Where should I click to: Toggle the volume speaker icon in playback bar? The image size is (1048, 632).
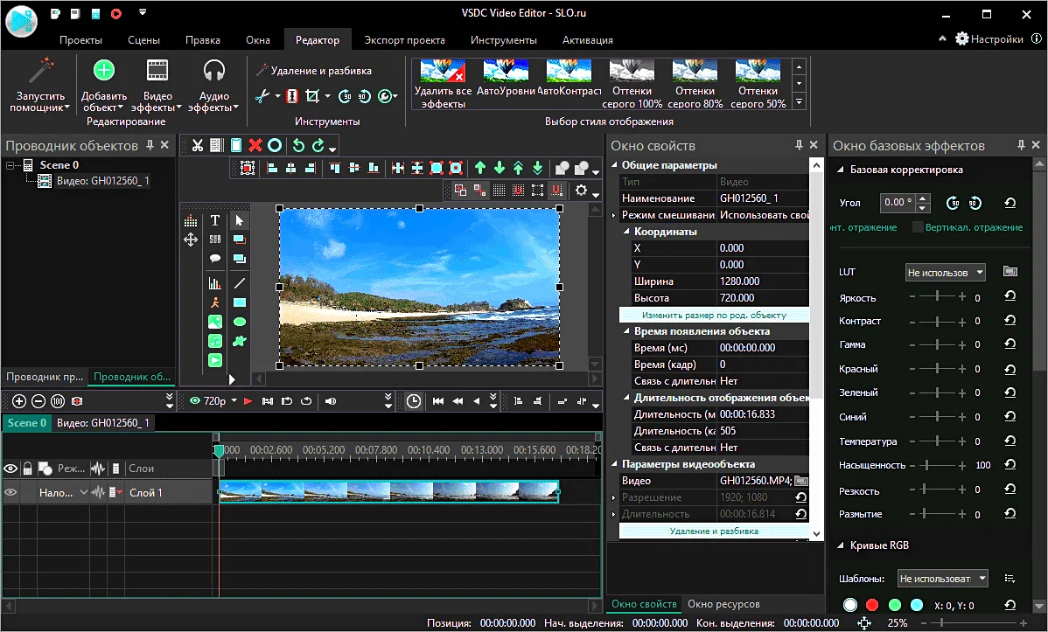point(330,401)
